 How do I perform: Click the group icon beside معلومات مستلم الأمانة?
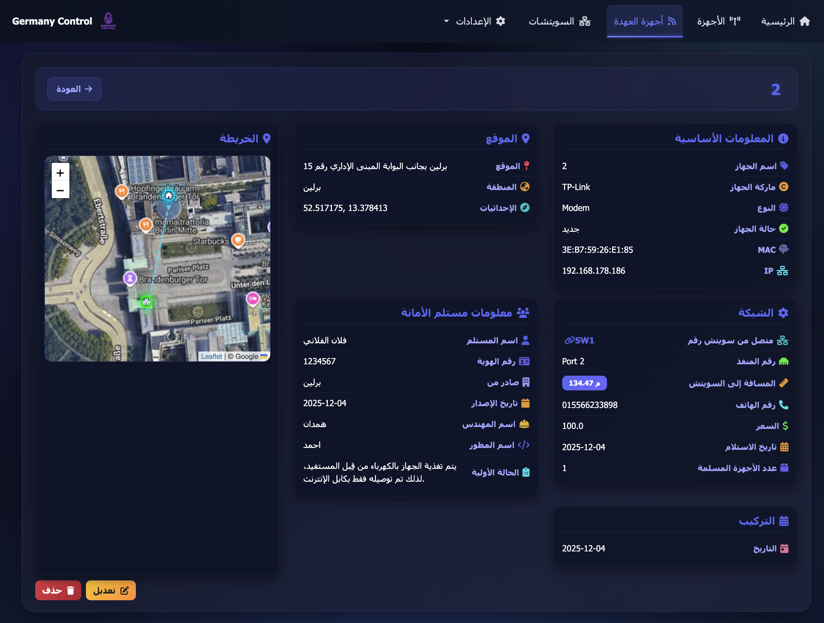[x=524, y=313]
